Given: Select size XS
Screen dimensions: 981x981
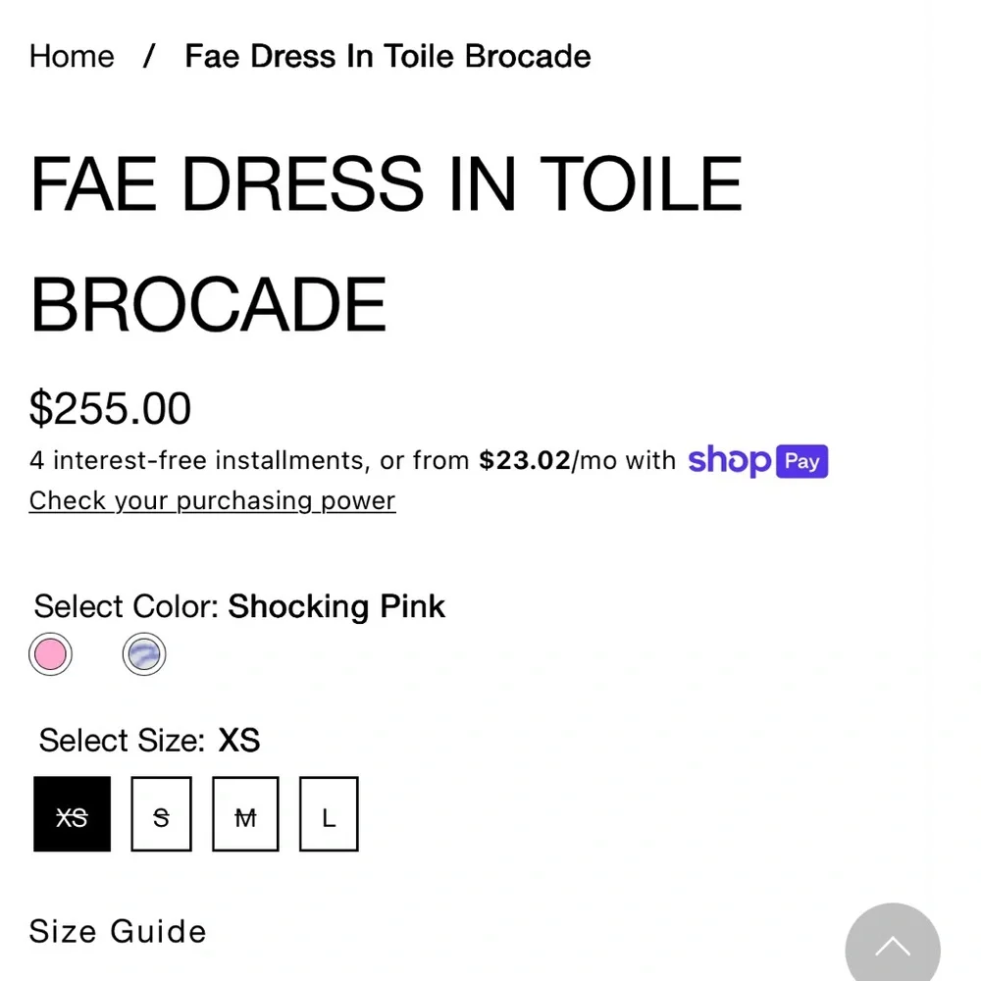Looking at the screenshot, I should pos(72,813).
